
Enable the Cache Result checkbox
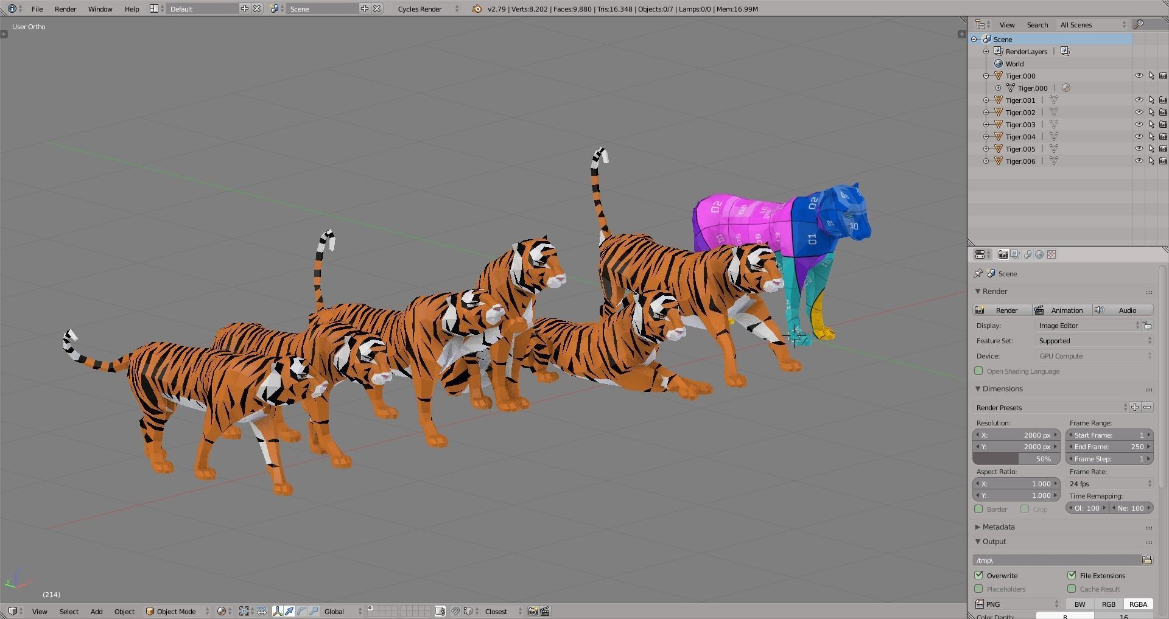pyautogui.click(x=1072, y=589)
